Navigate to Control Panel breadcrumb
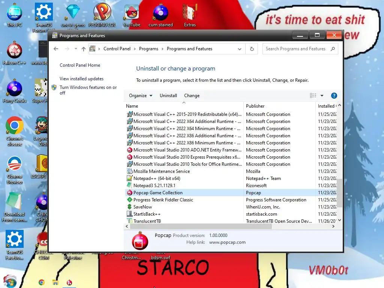The image size is (384, 288). (117, 49)
